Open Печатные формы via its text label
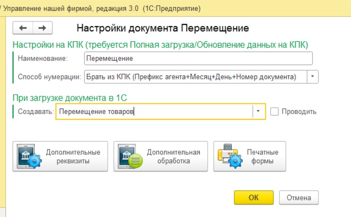351x217 pixels. tap(262, 156)
